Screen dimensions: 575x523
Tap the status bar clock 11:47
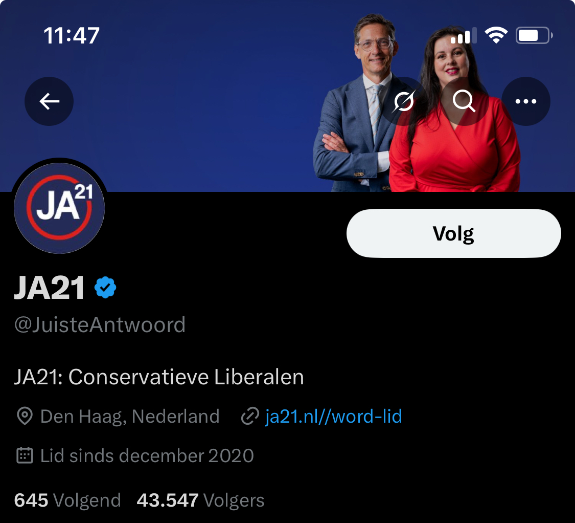pos(72,36)
